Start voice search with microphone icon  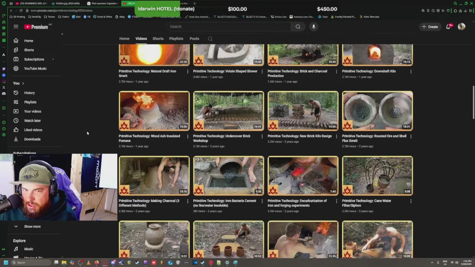click(x=314, y=27)
